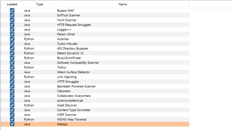Uncheck Loaded box for Bypass WAF

click(12, 10)
